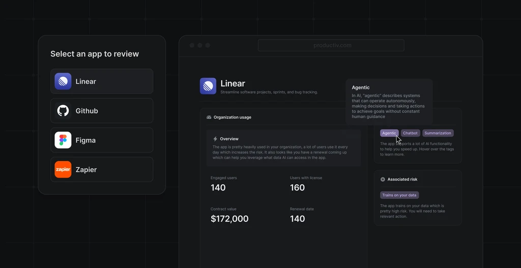
Task: Click the Organization usage gauge icon
Action: point(209,117)
